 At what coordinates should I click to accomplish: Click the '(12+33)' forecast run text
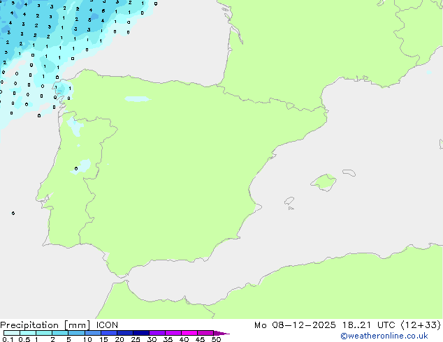coord(421,325)
